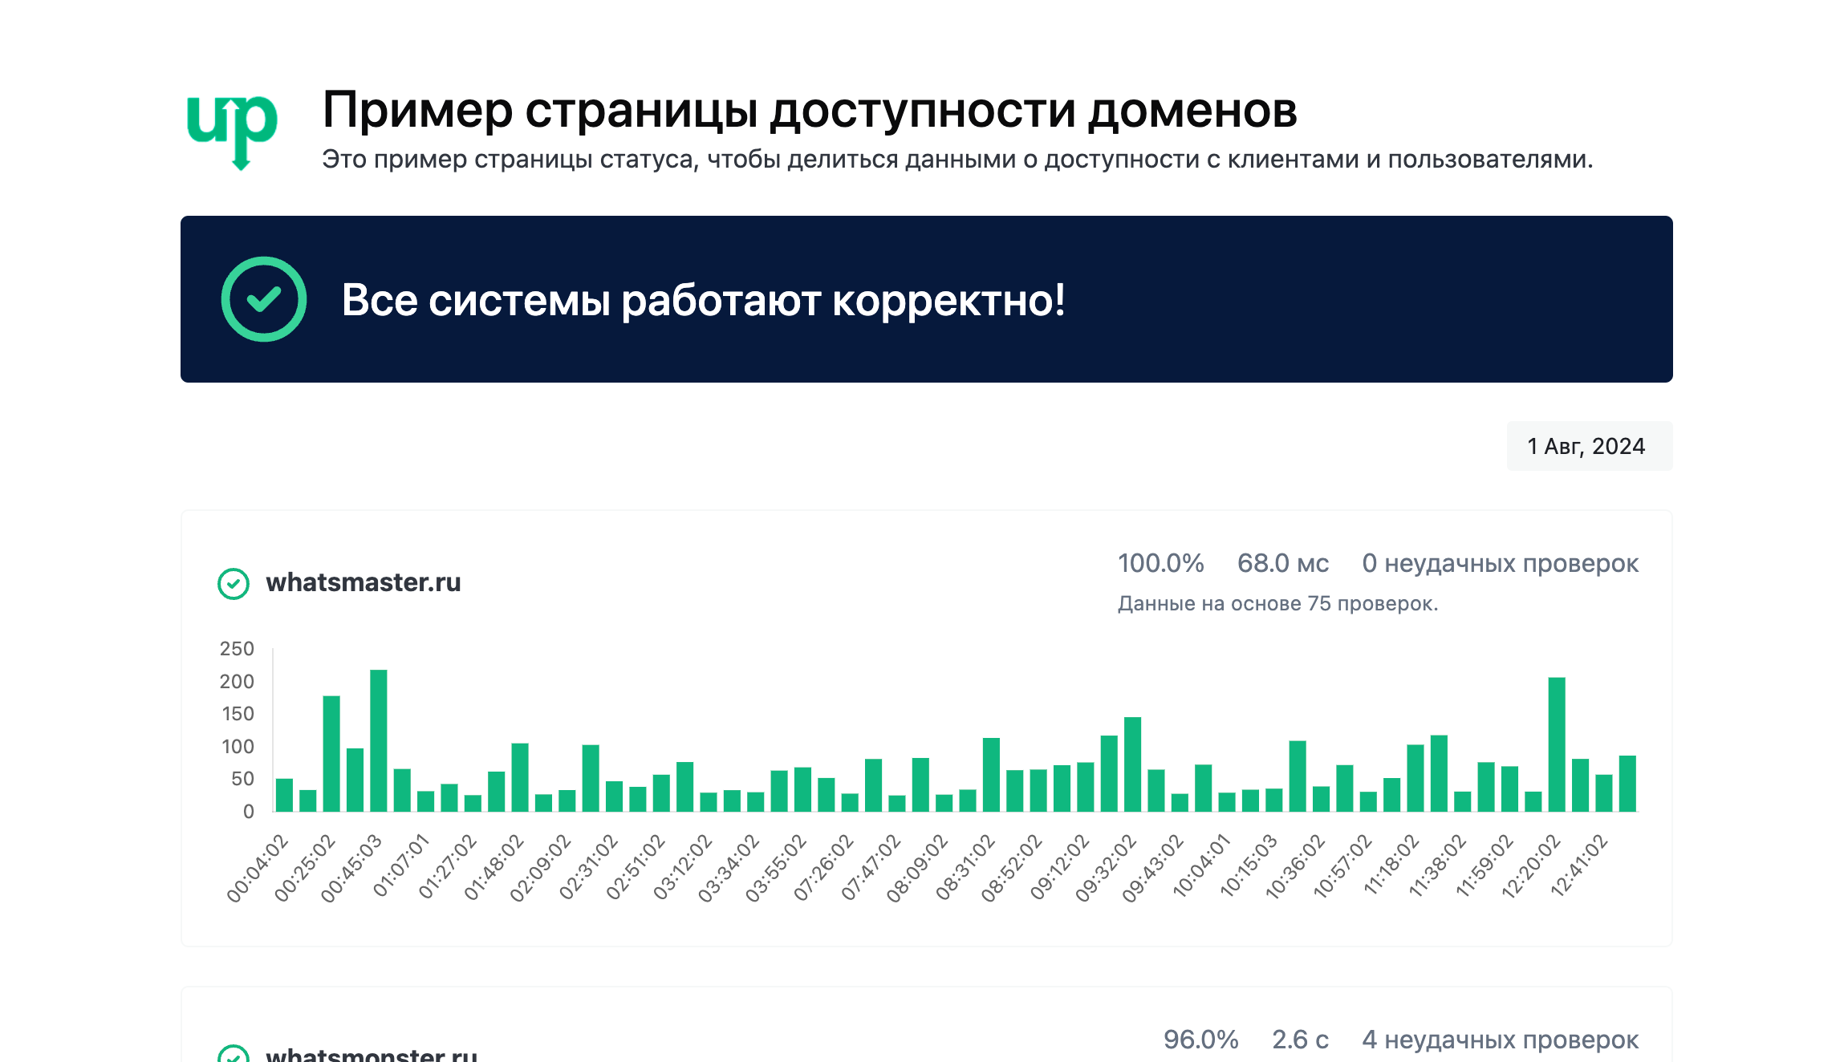Click the tall bar at 12:20:02

tap(1557, 744)
